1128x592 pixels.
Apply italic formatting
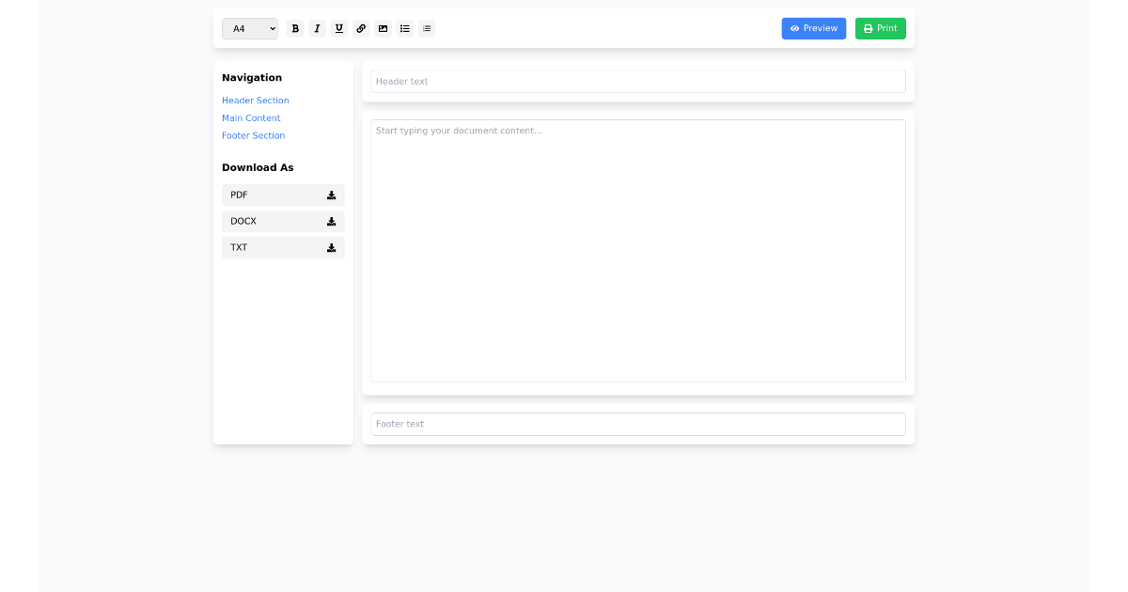[x=317, y=28]
